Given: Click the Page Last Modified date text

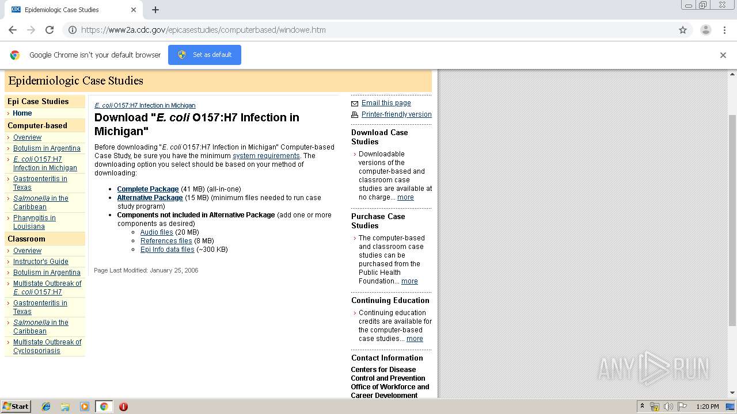Looking at the screenshot, I should point(146,270).
